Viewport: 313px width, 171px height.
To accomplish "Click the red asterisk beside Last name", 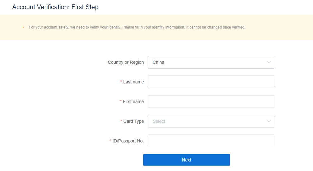I will pyautogui.click(x=121, y=82).
